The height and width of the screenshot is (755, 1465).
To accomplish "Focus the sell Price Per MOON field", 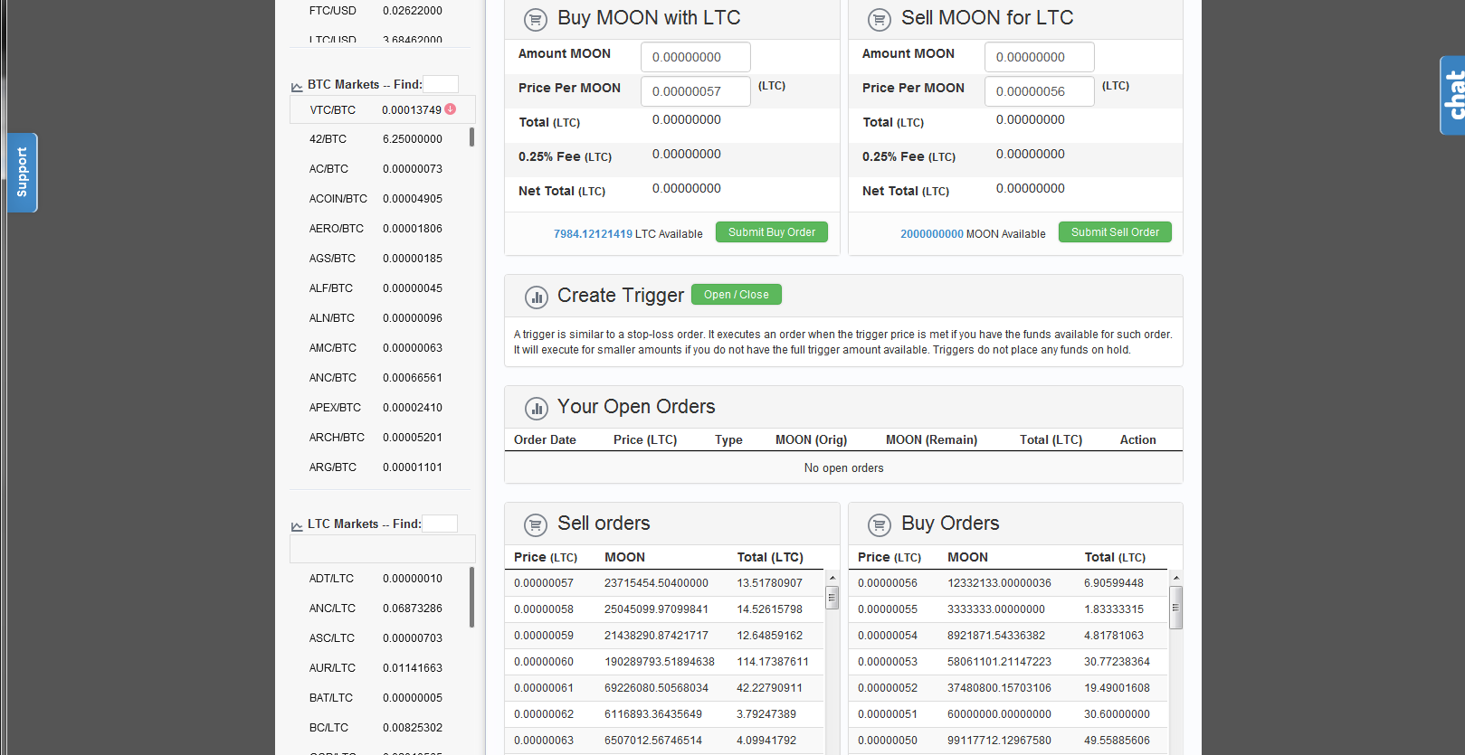I will pos(1040,91).
